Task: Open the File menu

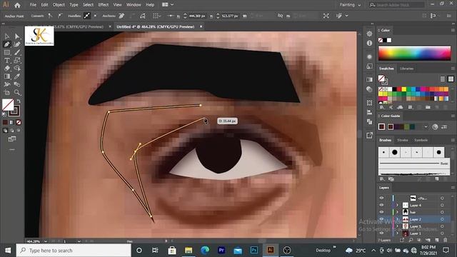Action: click(34, 5)
